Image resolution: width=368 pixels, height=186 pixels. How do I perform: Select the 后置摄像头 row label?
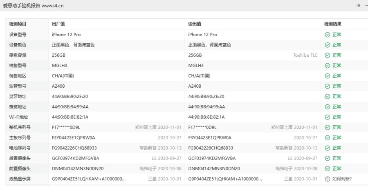[20, 158]
